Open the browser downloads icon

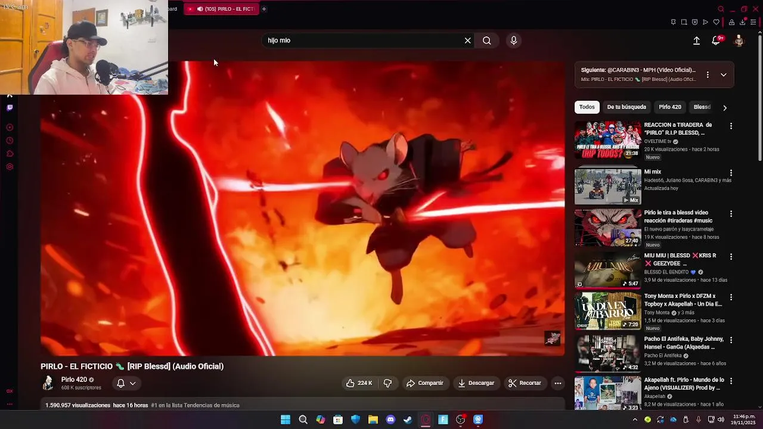742,22
